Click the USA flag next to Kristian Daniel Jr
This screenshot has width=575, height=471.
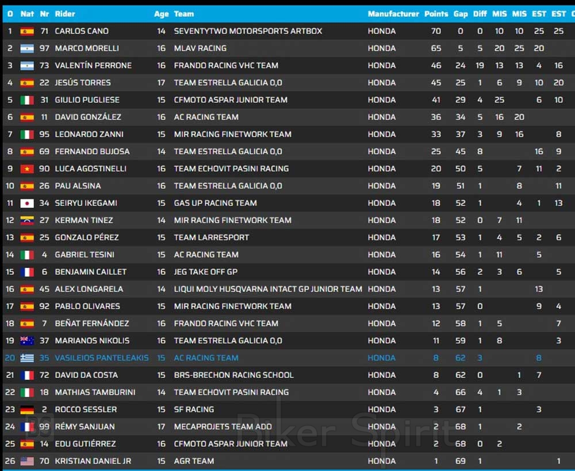point(27,461)
